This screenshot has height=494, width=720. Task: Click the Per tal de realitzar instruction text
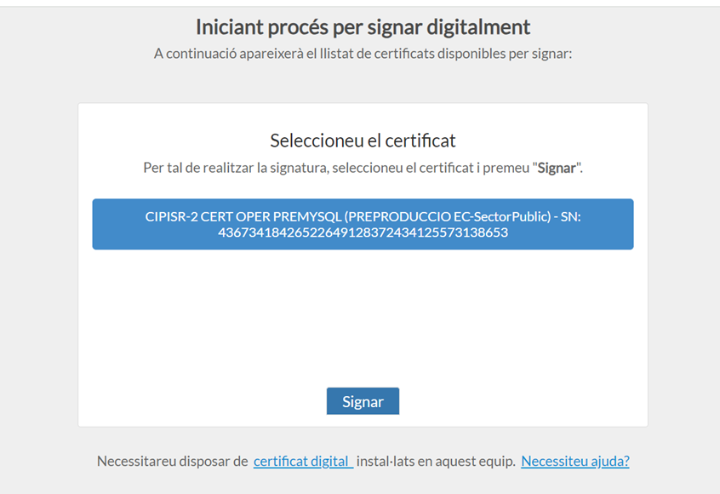[363, 168]
